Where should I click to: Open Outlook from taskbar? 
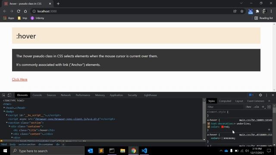(90, 151)
